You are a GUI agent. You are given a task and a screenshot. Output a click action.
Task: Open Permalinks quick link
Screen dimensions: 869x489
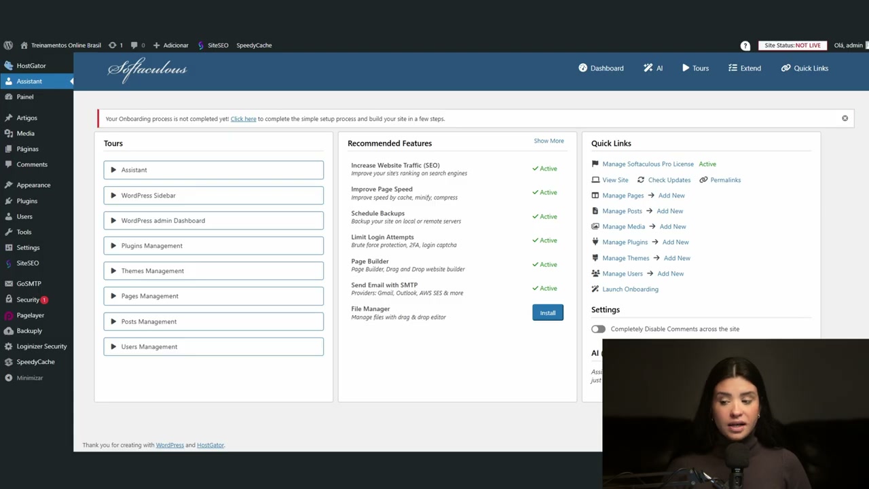click(725, 180)
